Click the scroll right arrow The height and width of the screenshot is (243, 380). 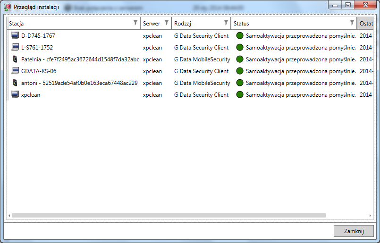click(370, 215)
